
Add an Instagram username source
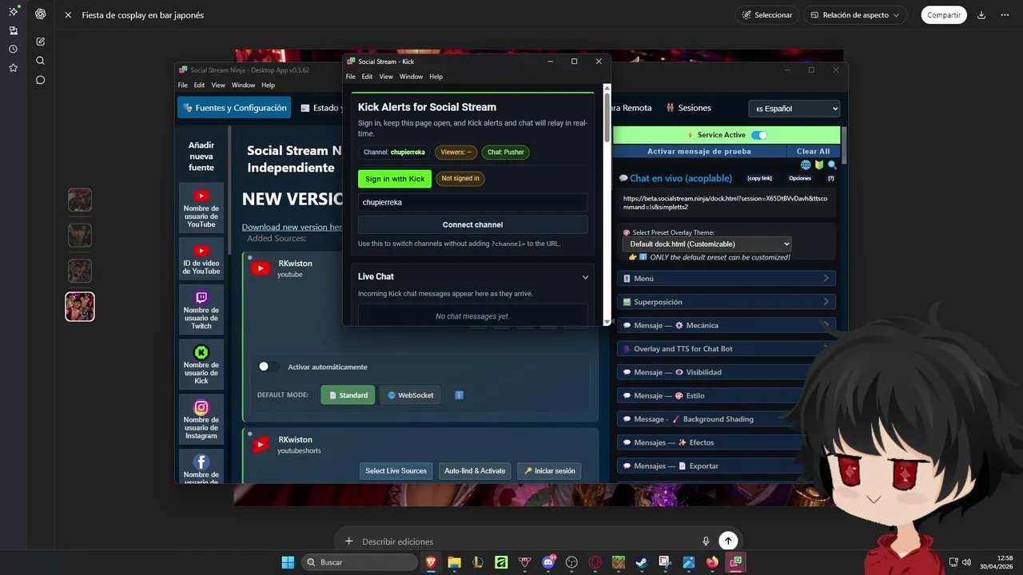coord(201,419)
